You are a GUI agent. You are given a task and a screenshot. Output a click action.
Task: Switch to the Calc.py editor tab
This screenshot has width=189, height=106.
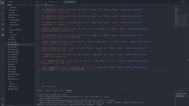pyautogui.click(x=40, y=2)
